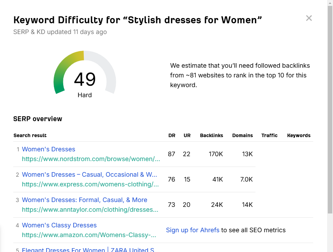
Task: Sort the table by Traffic column
Action: [x=269, y=135]
